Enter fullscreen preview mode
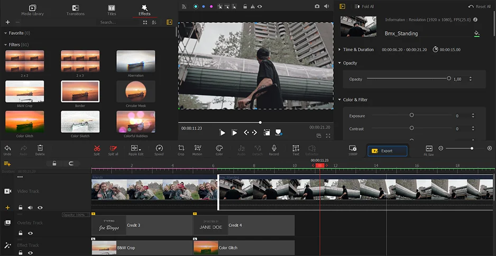Screen dimensions: 496x256 click(328, 136)
